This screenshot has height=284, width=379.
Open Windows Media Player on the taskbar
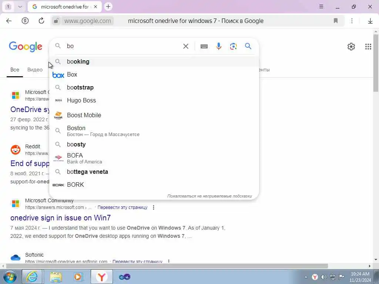(x=78, y=277)
